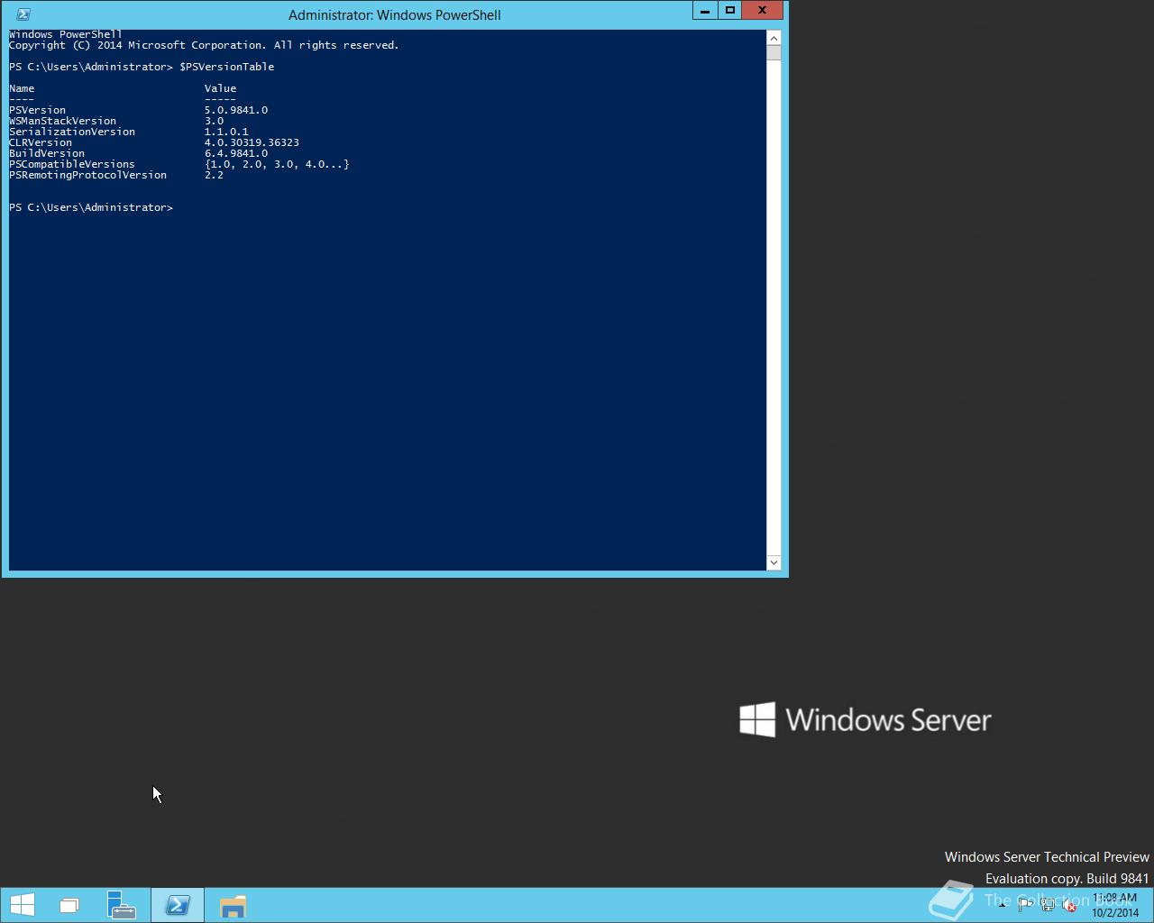Open the taskbar clock and date

[x=1114, y=905]
